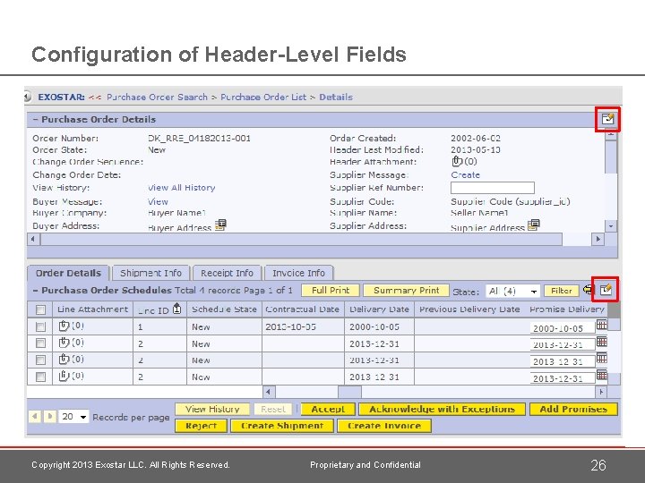This screenshot has height=483, width=645.
Task: Click the Filter button
Action: click(561, 291)
